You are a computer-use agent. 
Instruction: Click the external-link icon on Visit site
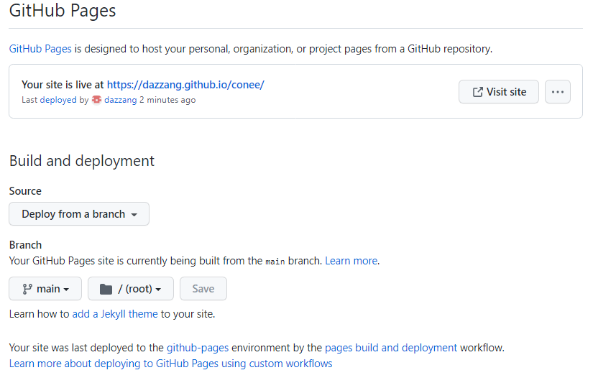click(x=478, y=92)
